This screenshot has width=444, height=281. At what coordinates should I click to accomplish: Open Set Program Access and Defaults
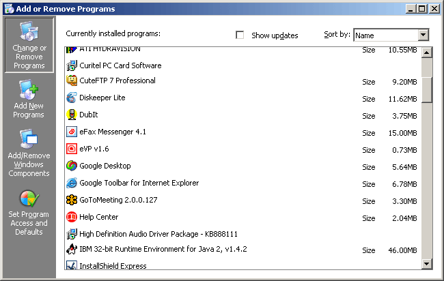[29, 213]
